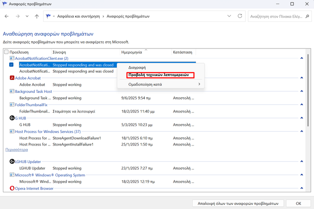The image size is (314, 209).
Task: Sort by Κατάσταση column header
Action: [183, 52]
